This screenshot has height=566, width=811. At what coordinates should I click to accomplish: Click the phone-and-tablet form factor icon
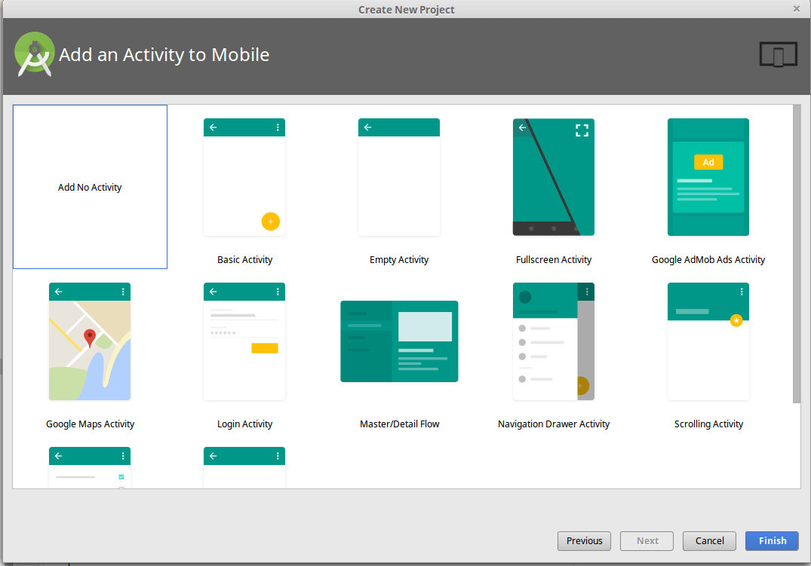(x=778, y=54)
